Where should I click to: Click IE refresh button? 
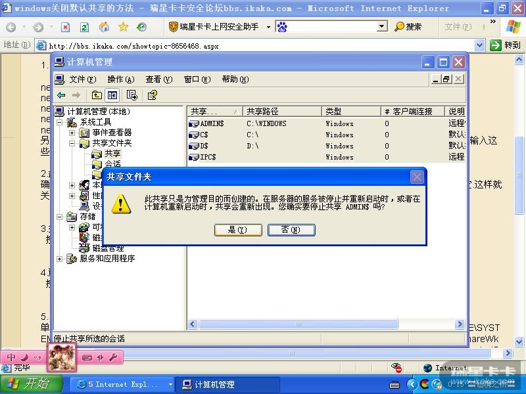click(85, 27)
